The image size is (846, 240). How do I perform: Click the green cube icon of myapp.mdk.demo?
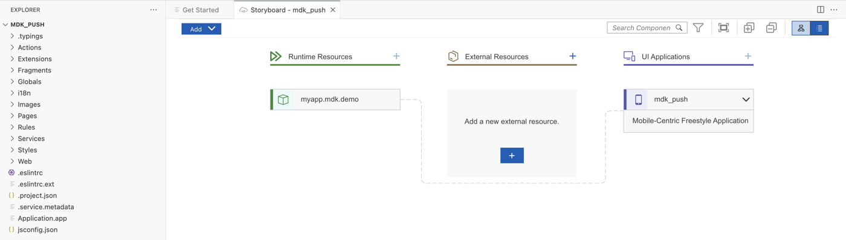(283, 99)
